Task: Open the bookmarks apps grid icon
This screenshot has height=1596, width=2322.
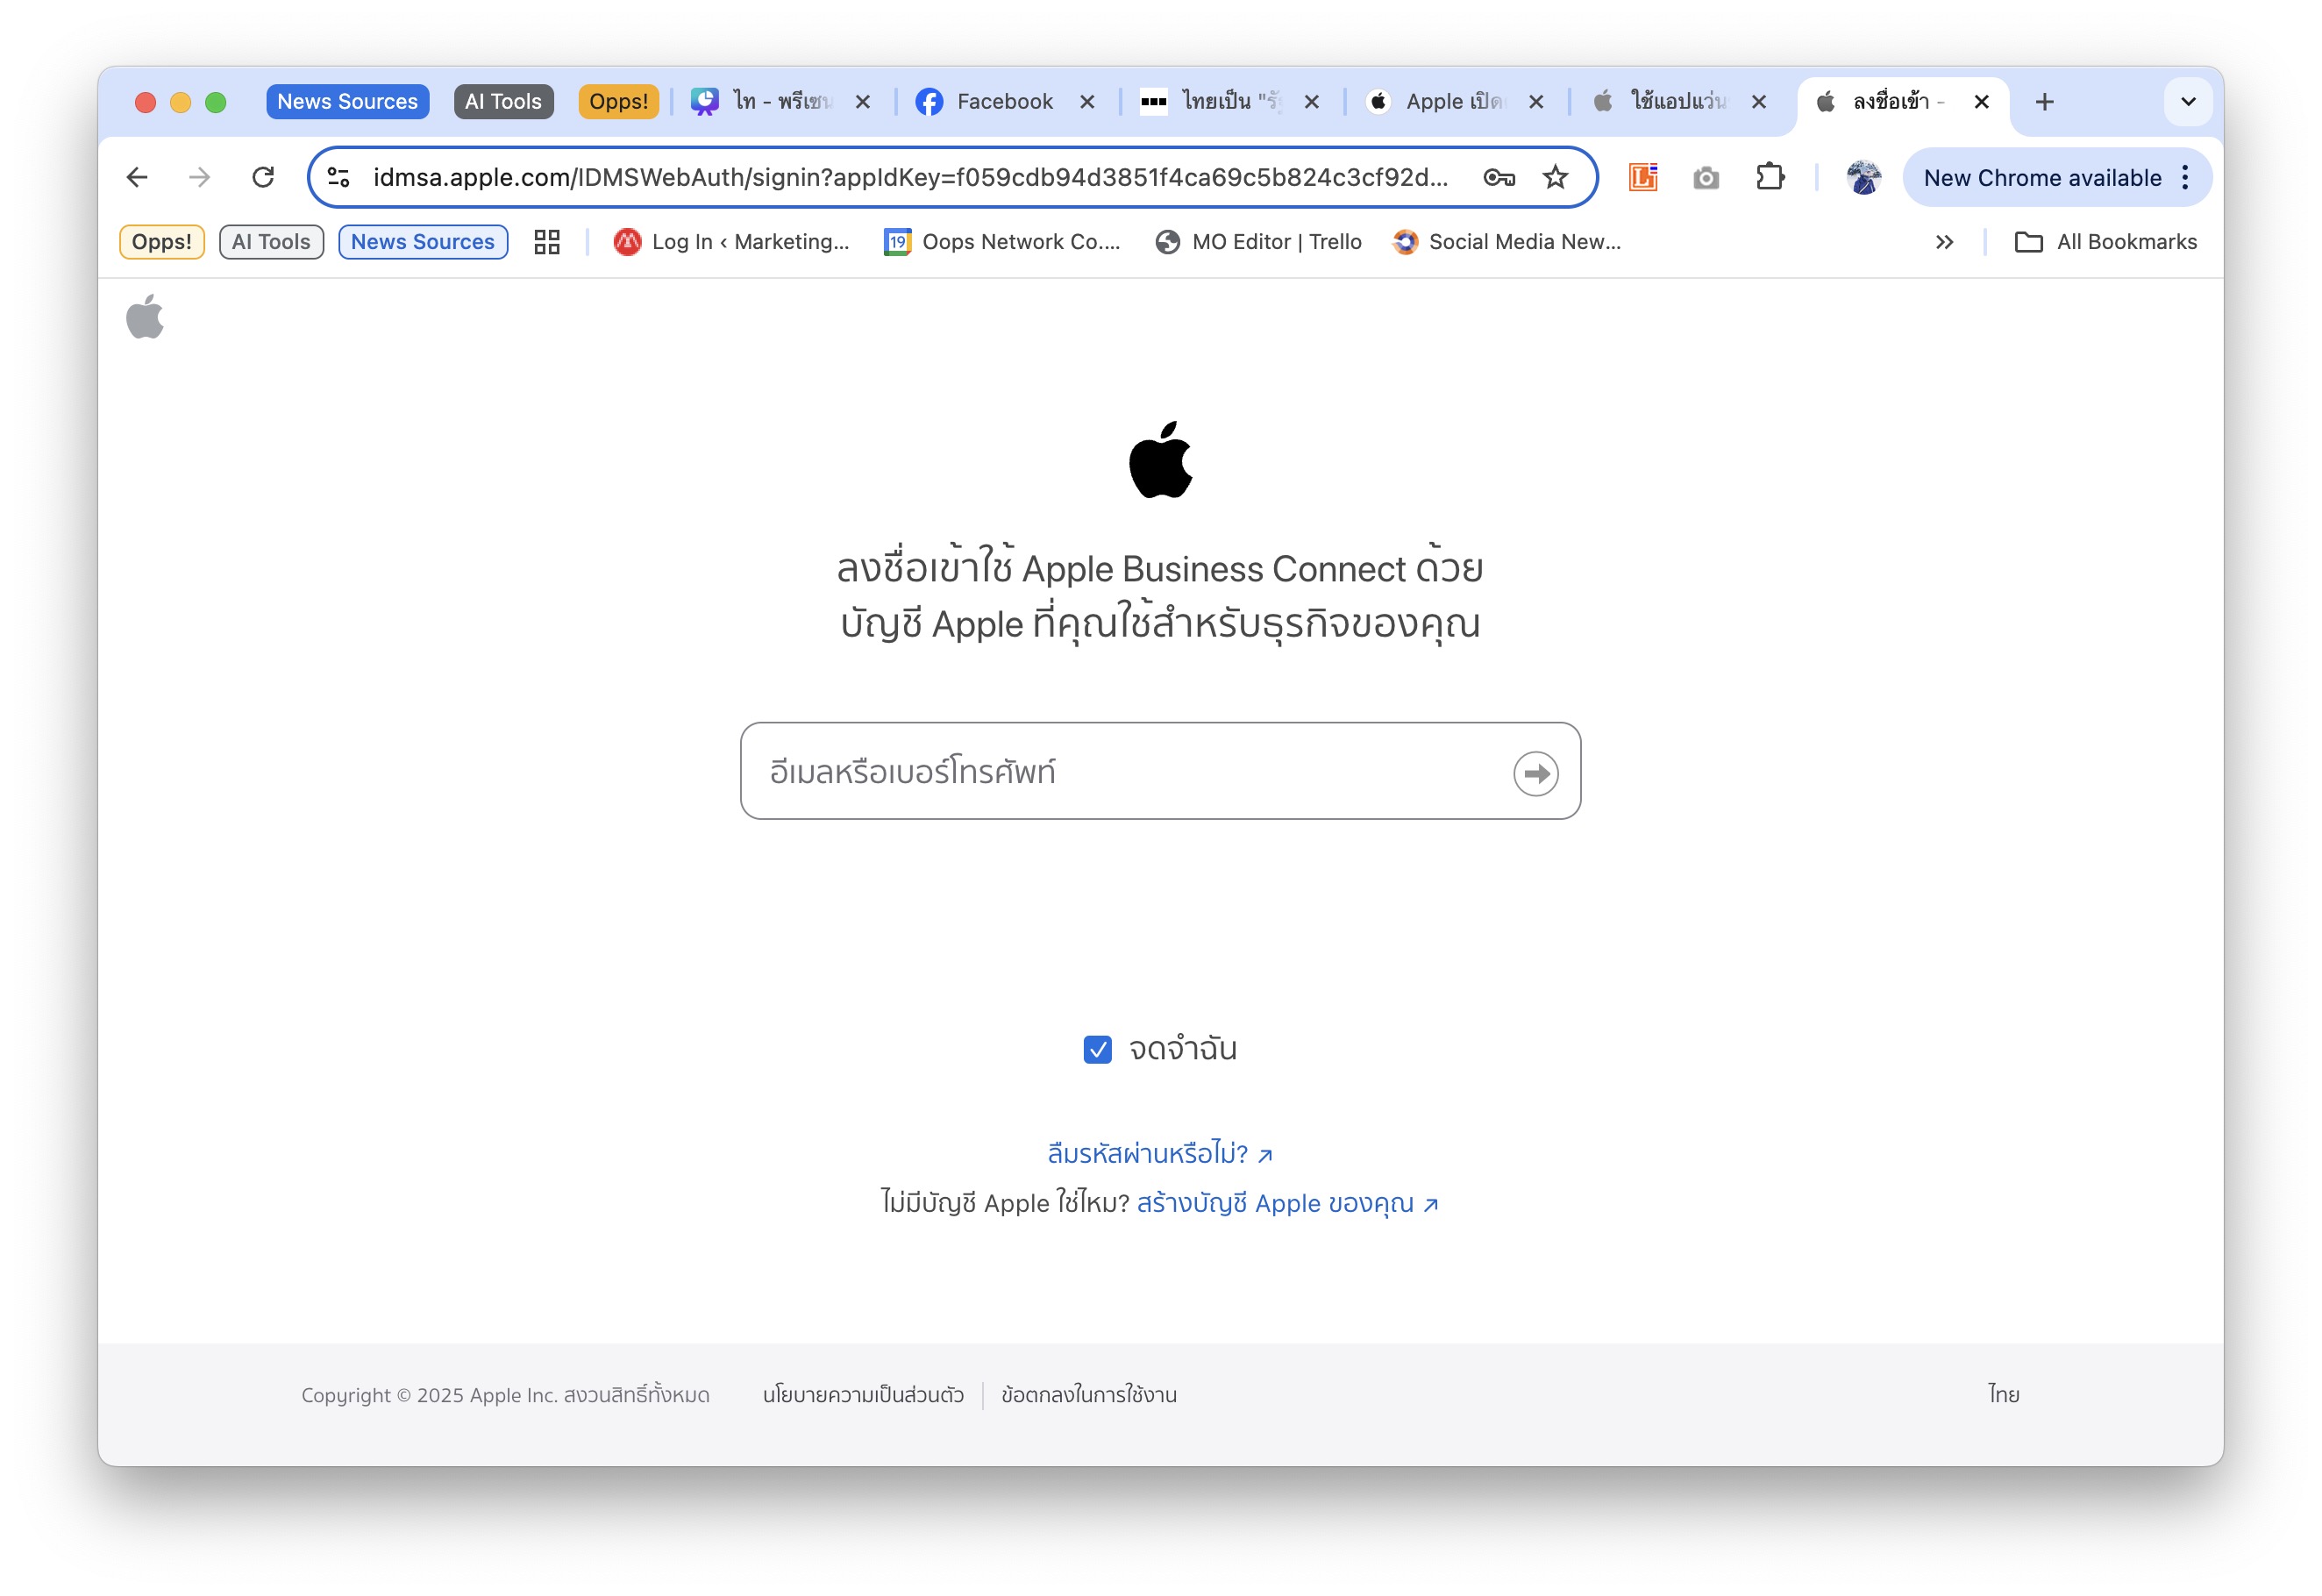Action: click(547, 242)
